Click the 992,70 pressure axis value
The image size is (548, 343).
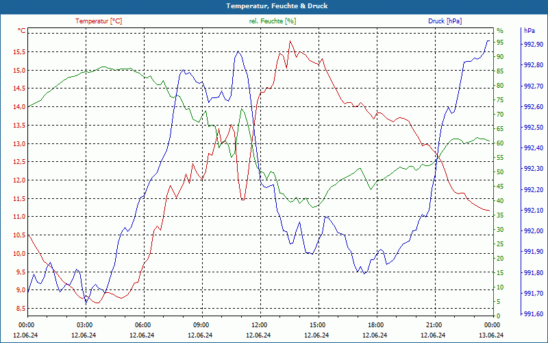[x=534, y=86]
